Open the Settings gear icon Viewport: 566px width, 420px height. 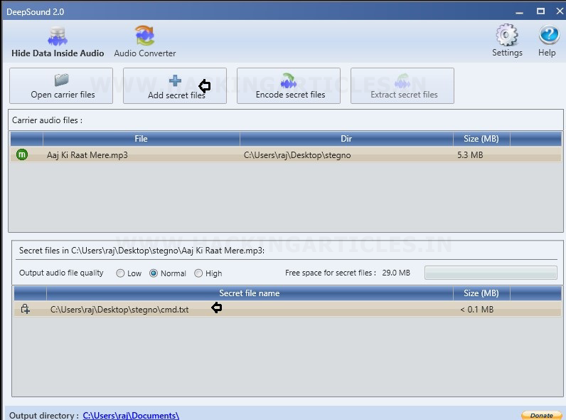(507, 35)
